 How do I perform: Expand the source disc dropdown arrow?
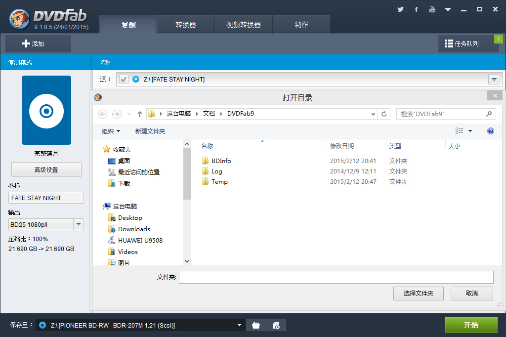[494, 80]
